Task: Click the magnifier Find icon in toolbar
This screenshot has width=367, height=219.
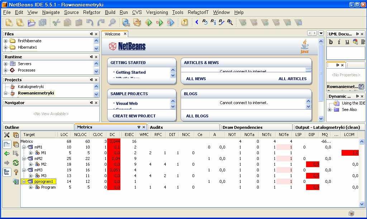Action: click(112, 23)
